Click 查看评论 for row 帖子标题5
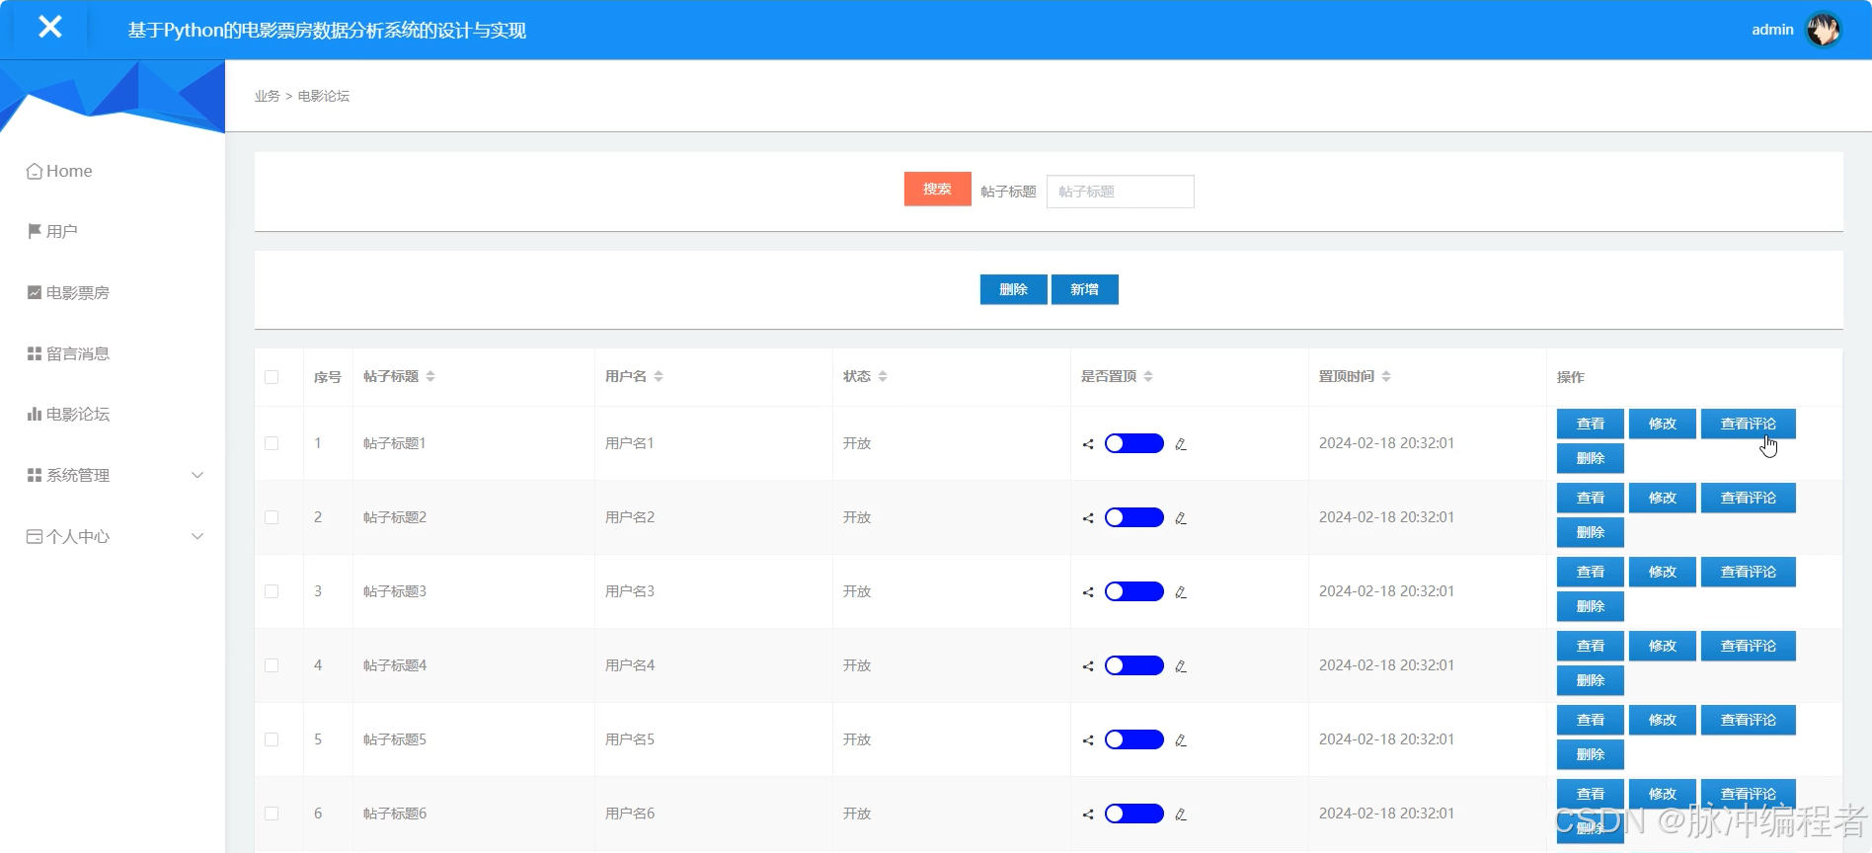 click(1748, 720)
